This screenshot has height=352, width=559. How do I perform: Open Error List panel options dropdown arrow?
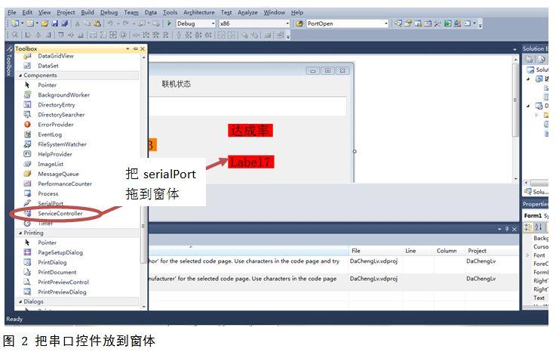(499, 229)
